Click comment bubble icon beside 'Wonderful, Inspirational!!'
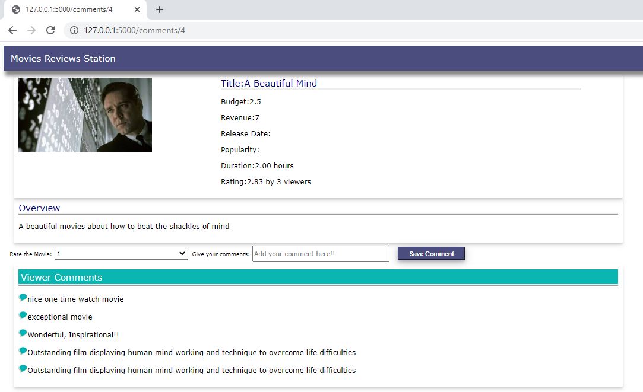Screen dimensions: 643x392 23,333
